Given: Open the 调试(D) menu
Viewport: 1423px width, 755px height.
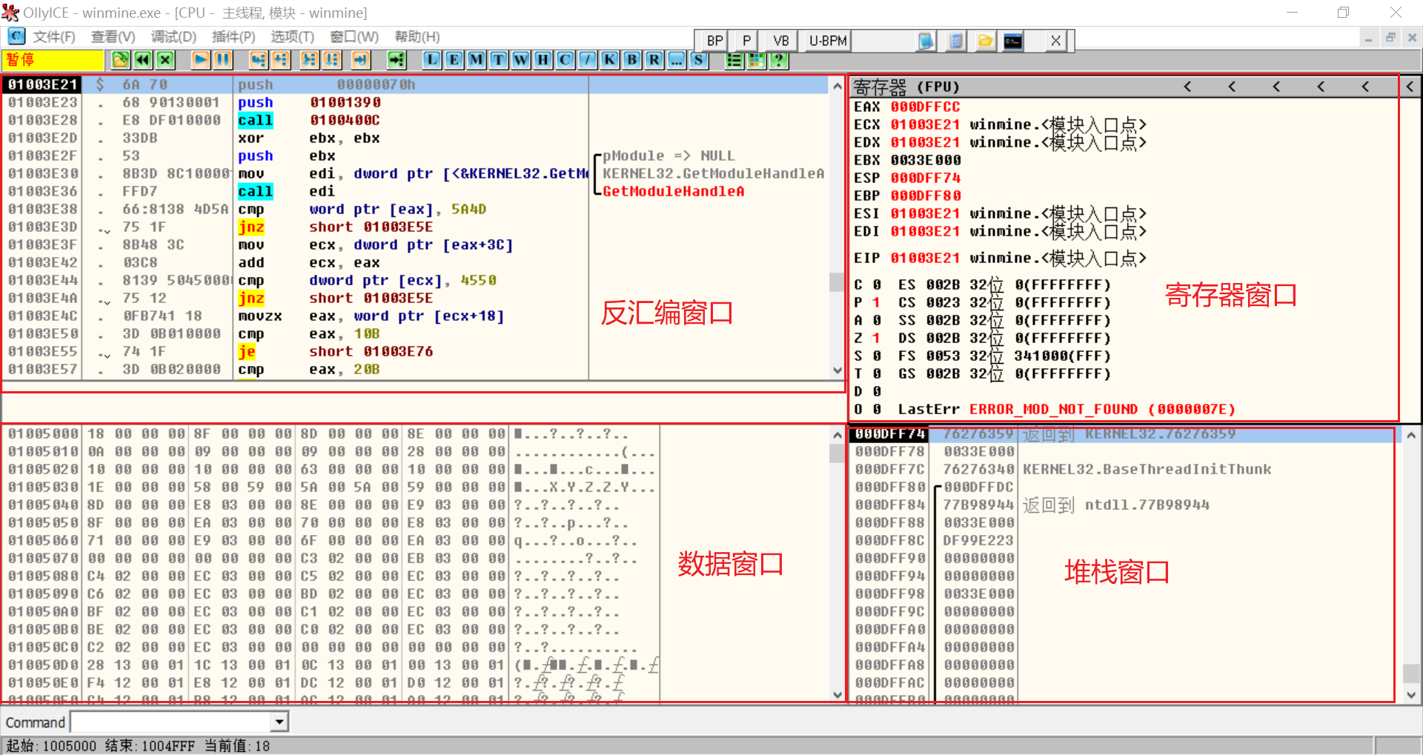Looking at the screenshot, I should (173, 37).
